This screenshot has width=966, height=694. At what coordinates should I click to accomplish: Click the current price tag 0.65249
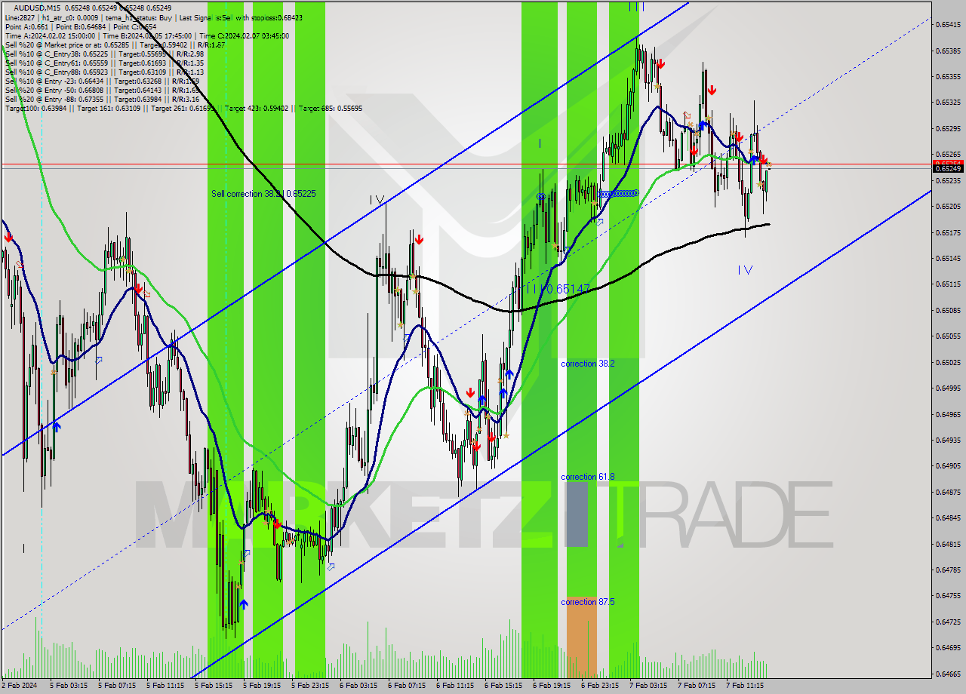[948, 168]
